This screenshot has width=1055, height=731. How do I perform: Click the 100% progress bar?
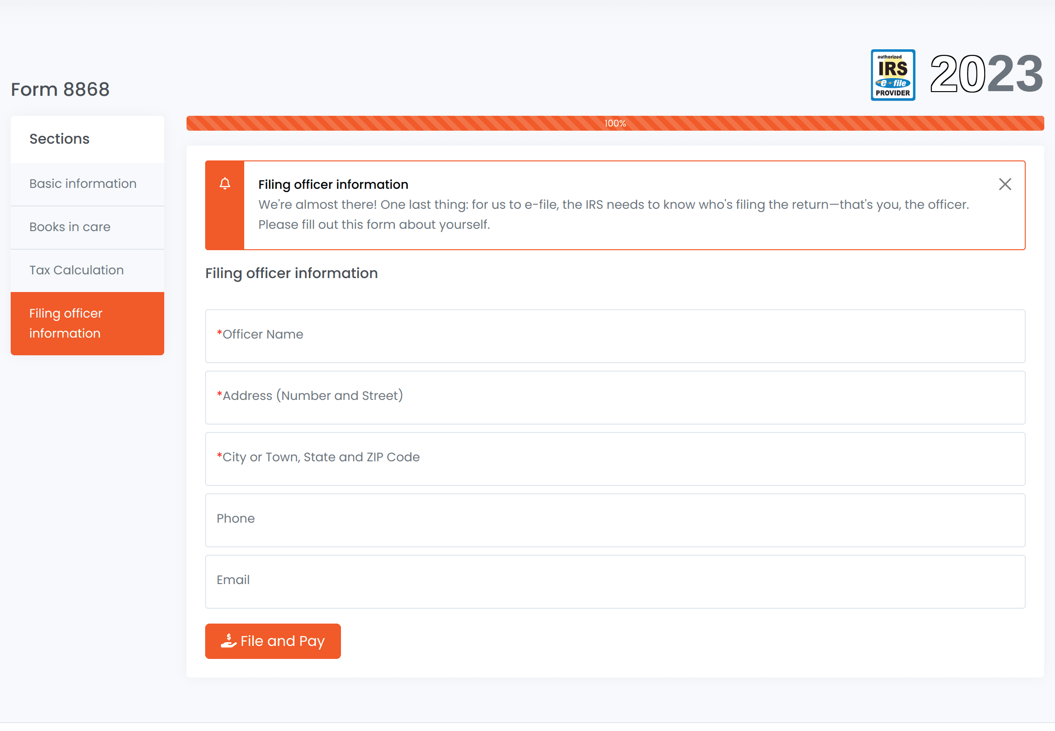615,123
